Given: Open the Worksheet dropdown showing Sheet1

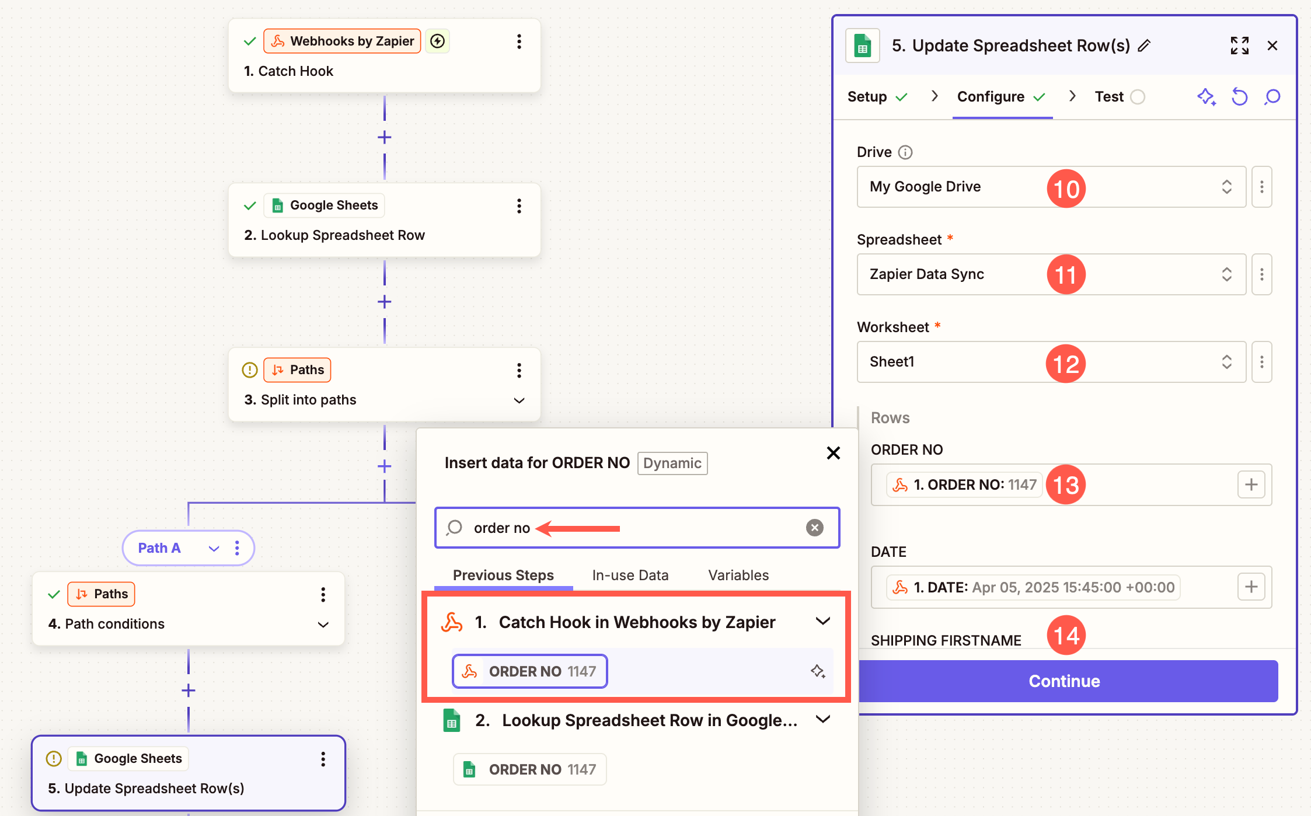Looking at the screenshot, I should [x=1051, y=362].
